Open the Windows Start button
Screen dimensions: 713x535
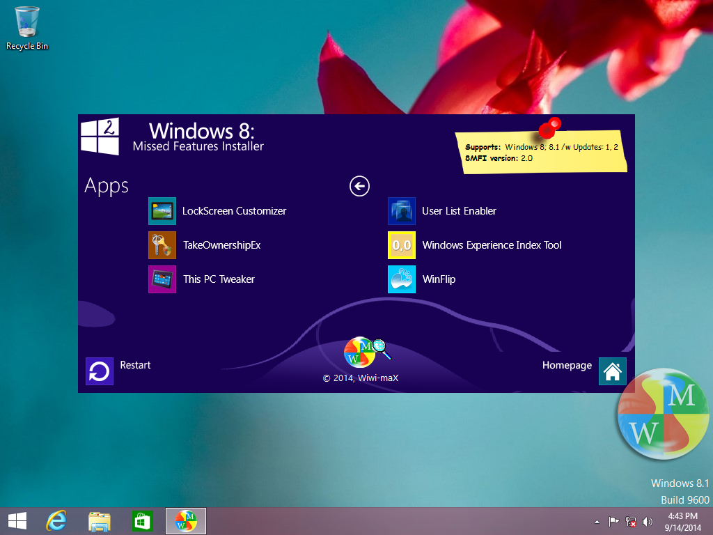coord(17,520)
